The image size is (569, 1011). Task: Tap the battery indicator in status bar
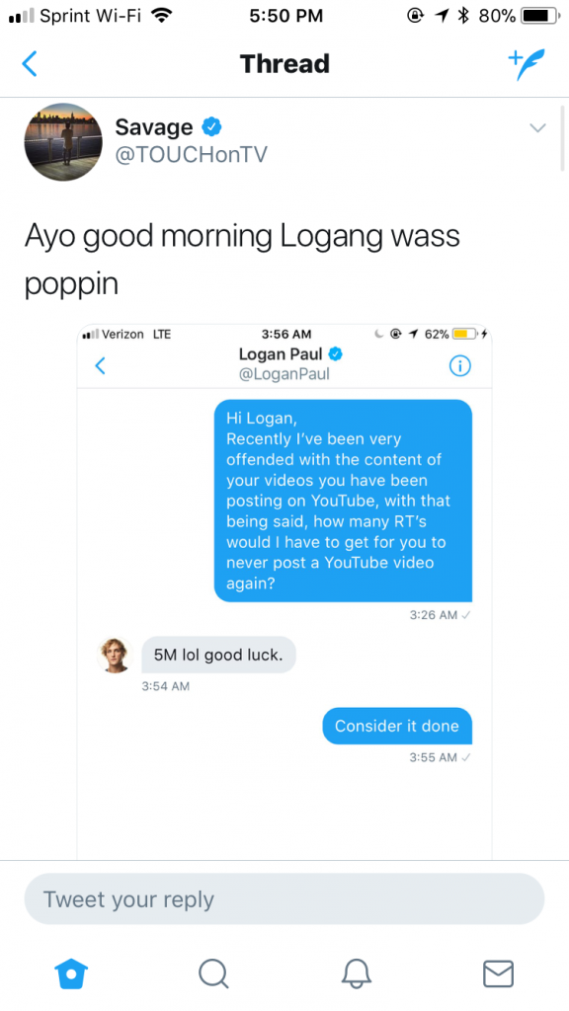[x=540, y=16]
